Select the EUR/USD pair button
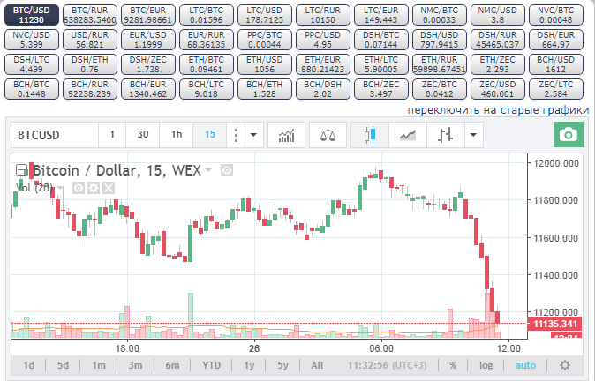Image resolution: width=595 pixels, height=381 pixels. [148, 40]
